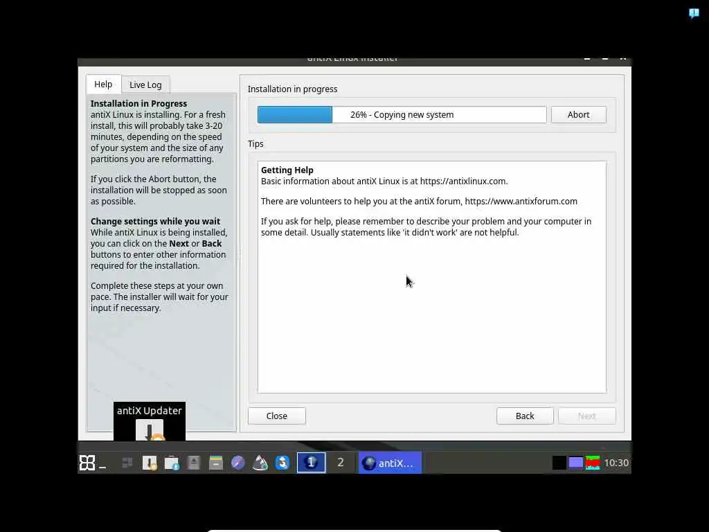709x532 pixels.
Task: Open the mountain-shaped control centre icon
Action: 260,462
